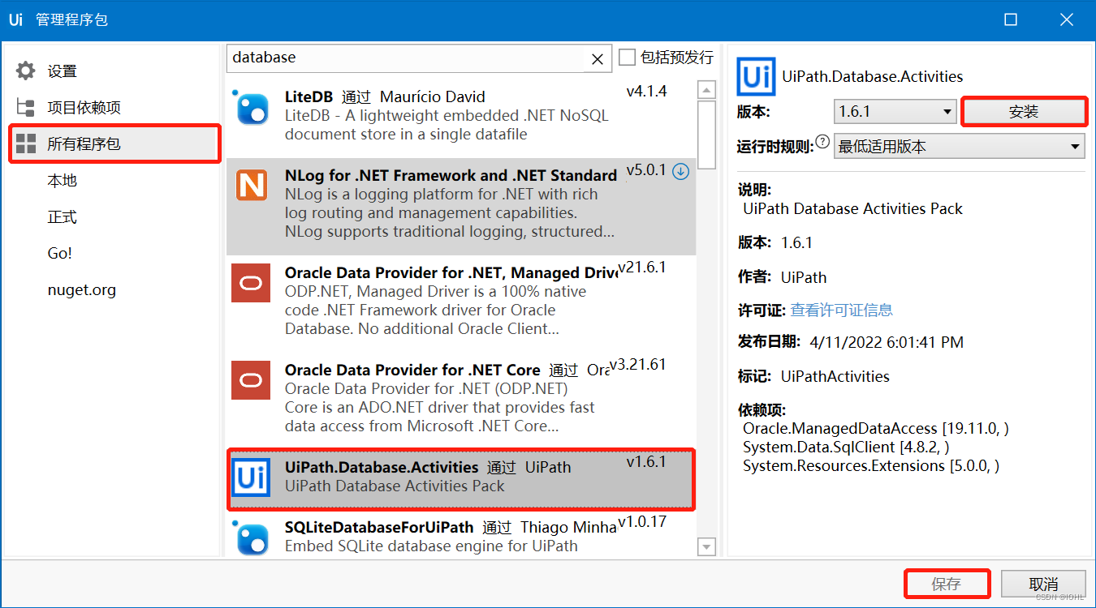Select UiPath.Database.Activities list title
The height and width of the screenshot is (608, 1096).
coord(382,467)
